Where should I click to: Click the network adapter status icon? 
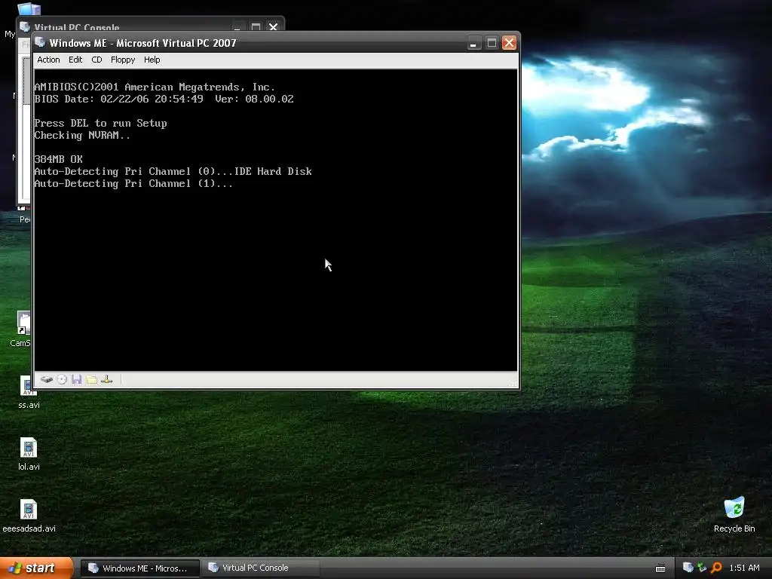(107, 379)
